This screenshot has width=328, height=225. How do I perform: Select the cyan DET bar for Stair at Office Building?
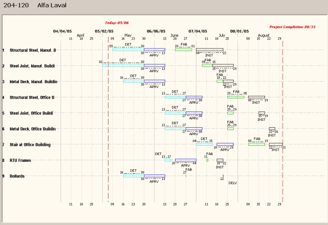pyautogui.click(x=204, y=144)
